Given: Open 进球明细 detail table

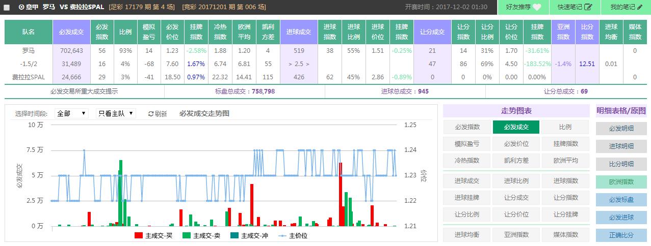Looking at the screenshot, I should tap(621, 146).
